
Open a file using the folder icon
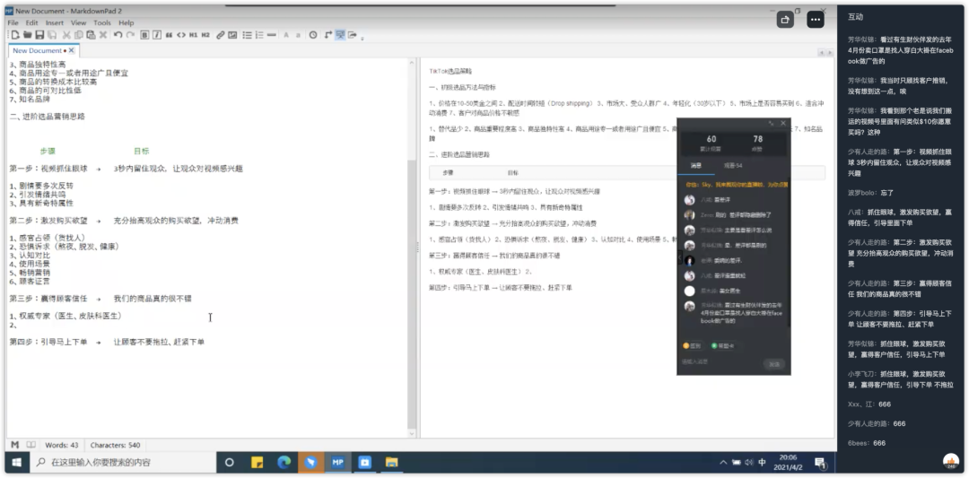[28, 35]
